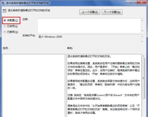
Task: Click the help paragraph starting 如果启用此策略设置
Action: coord(104,69)
